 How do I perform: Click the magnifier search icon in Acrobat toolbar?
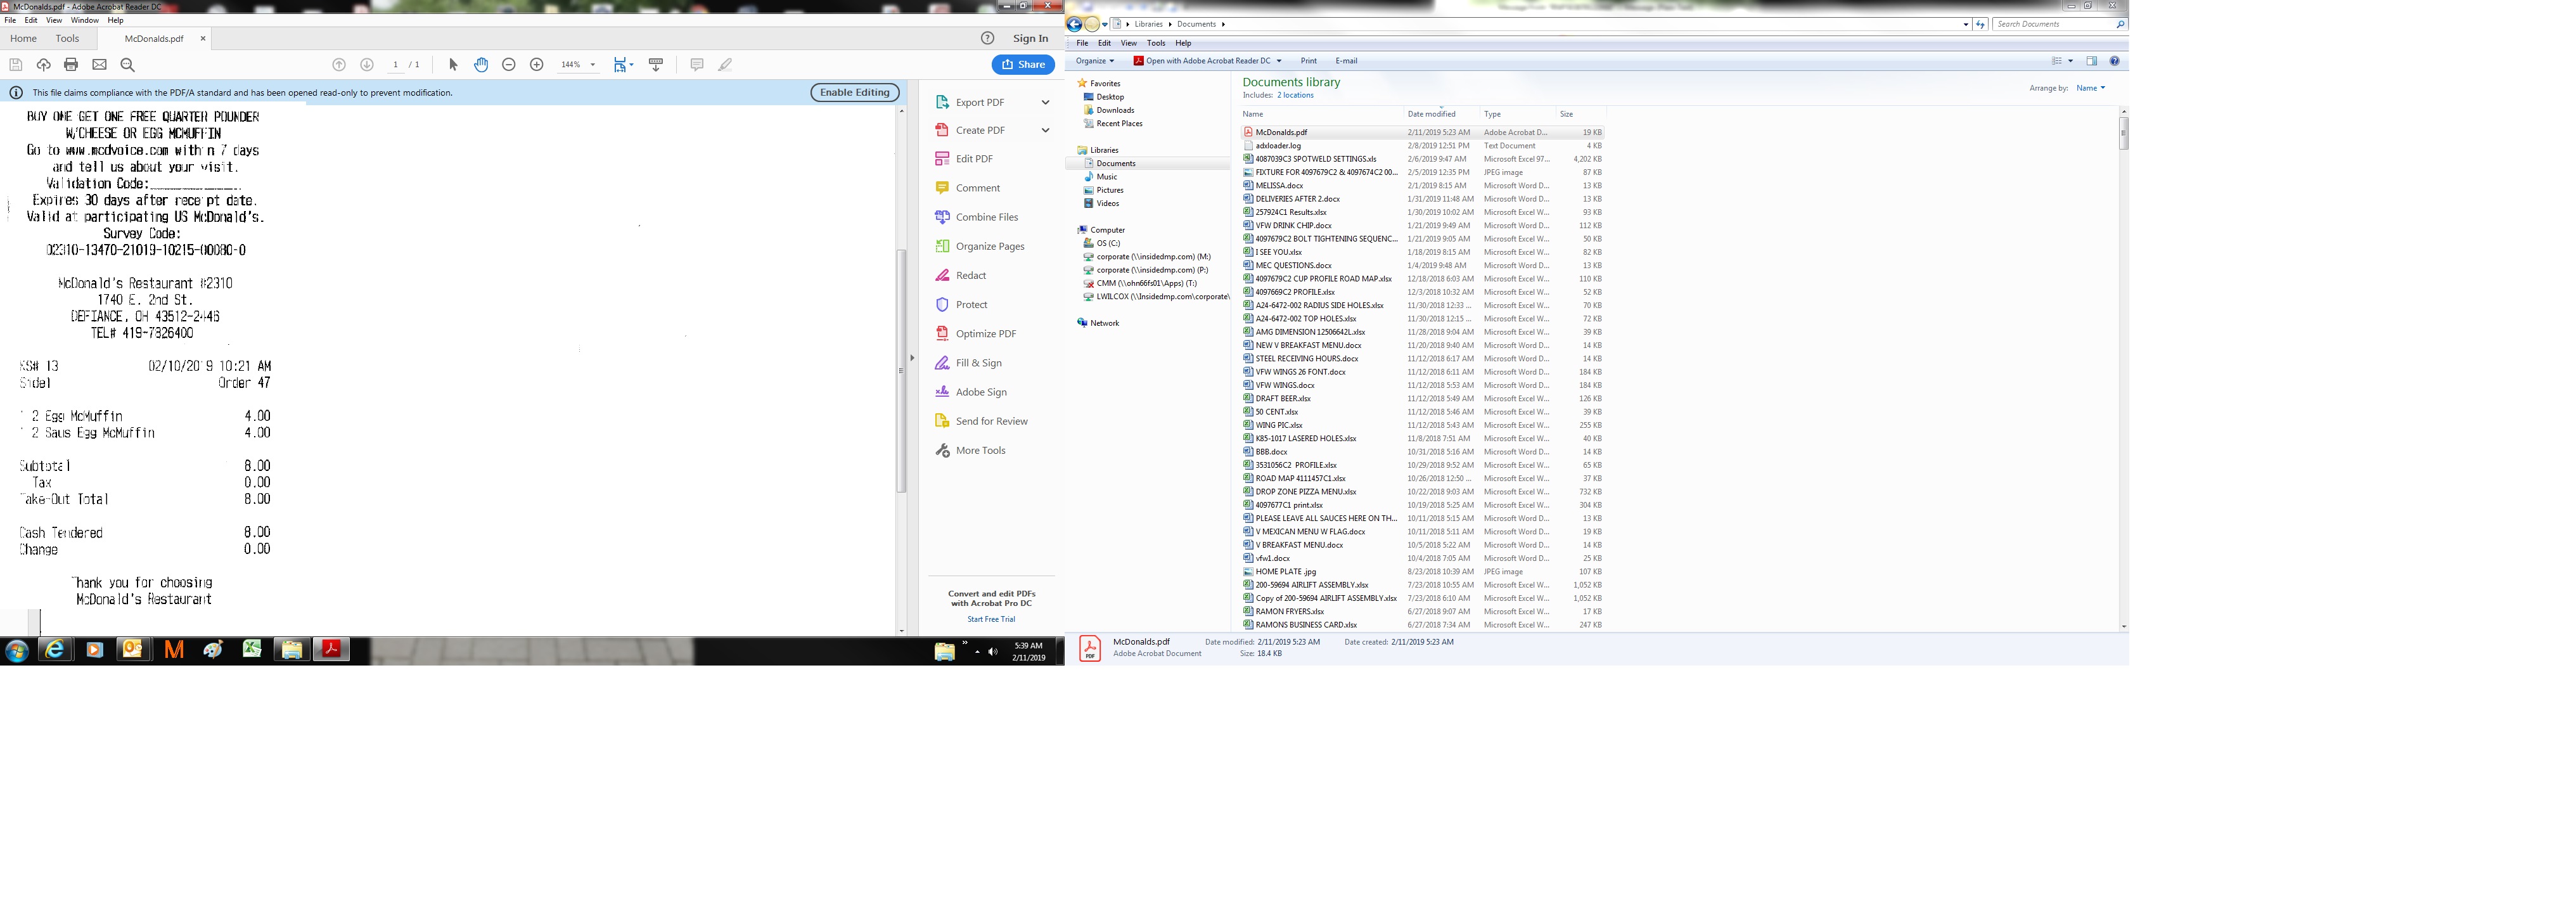[x=127, y=65]
